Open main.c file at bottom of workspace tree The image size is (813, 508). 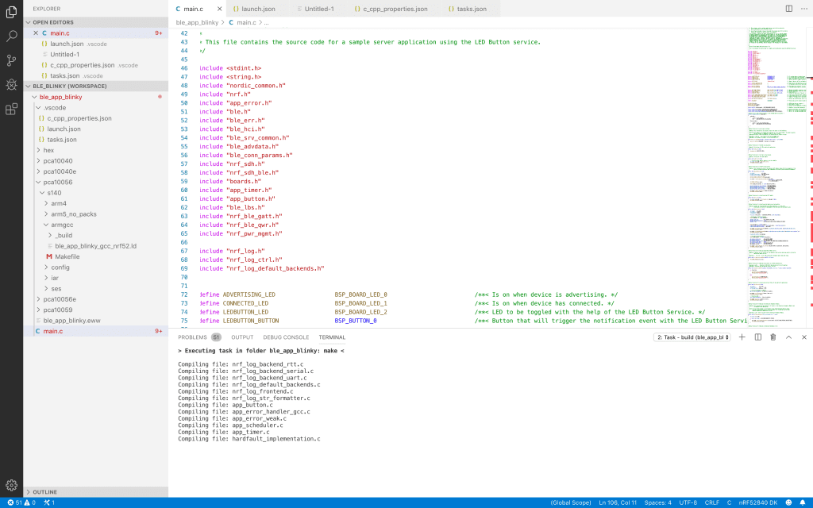(53, 331)
